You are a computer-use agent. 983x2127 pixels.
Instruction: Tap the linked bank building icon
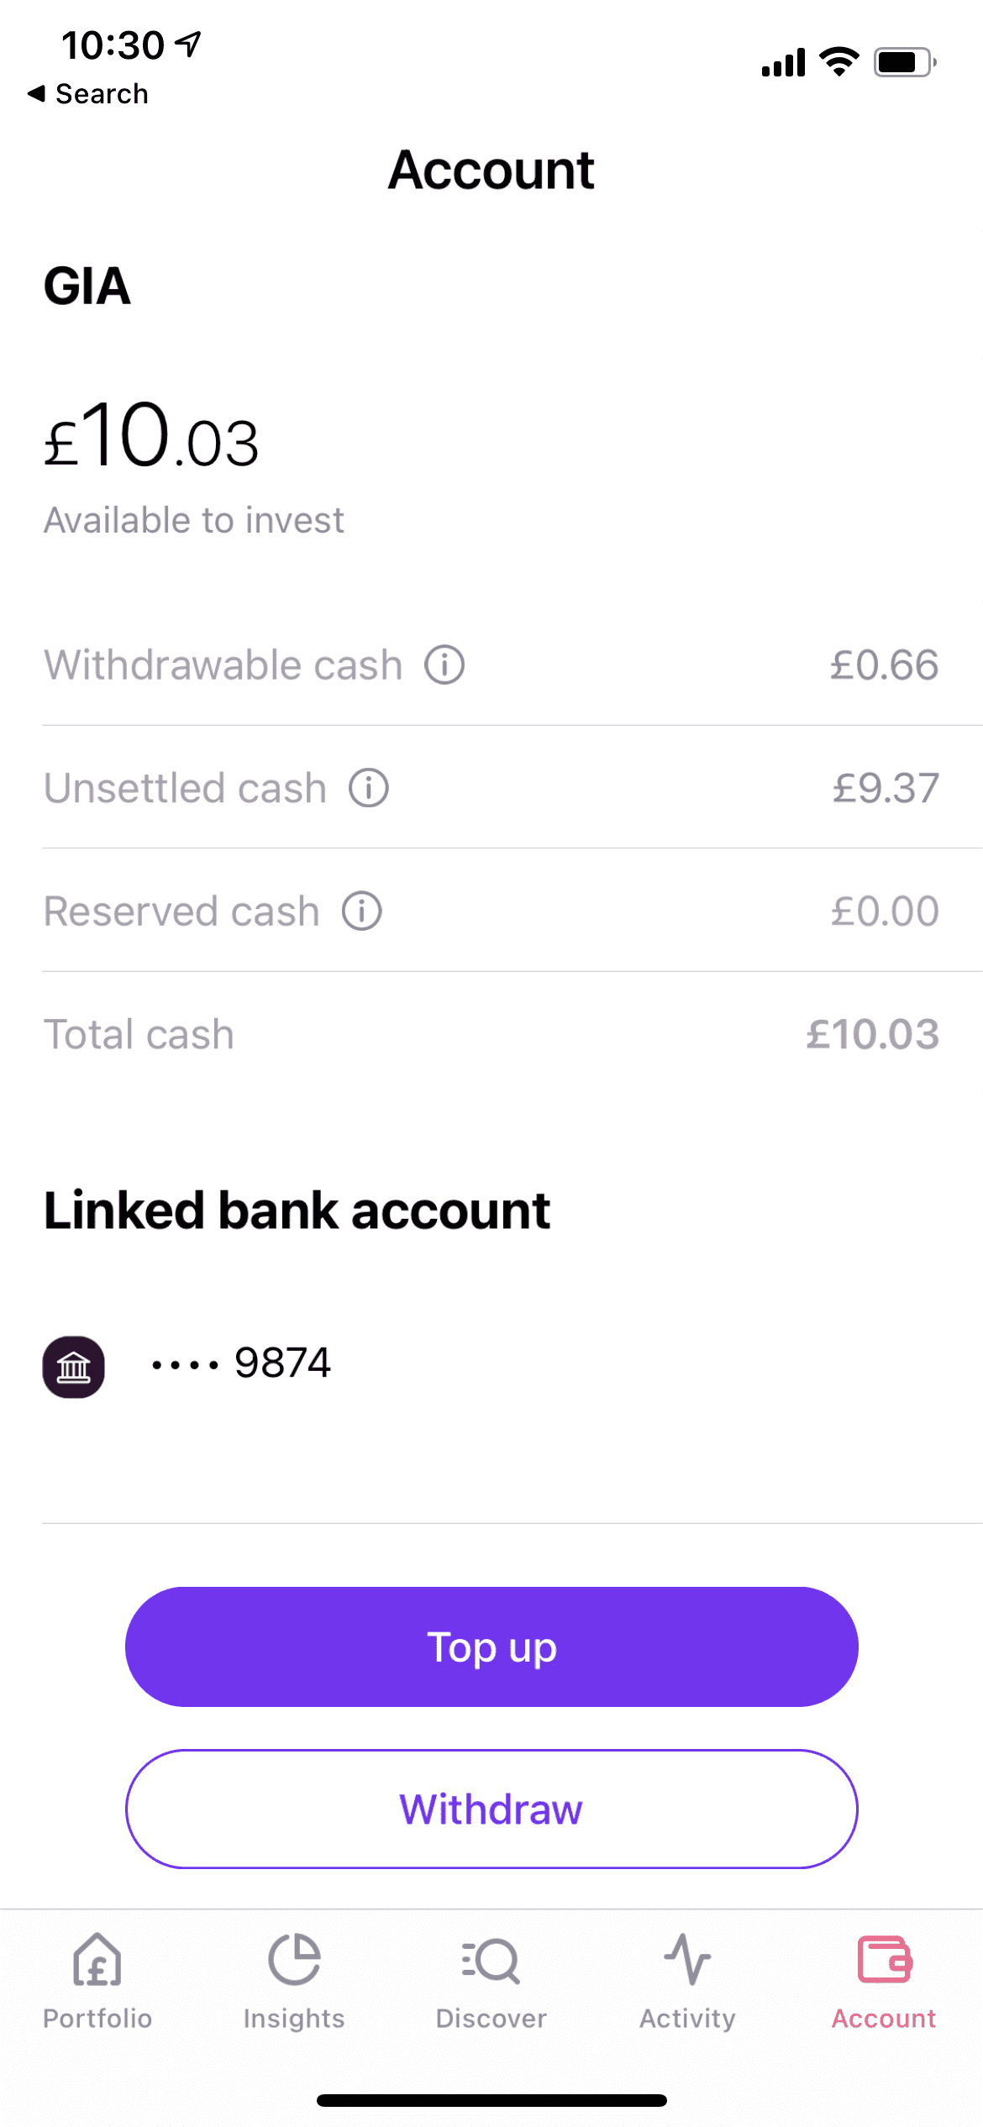74,1367
